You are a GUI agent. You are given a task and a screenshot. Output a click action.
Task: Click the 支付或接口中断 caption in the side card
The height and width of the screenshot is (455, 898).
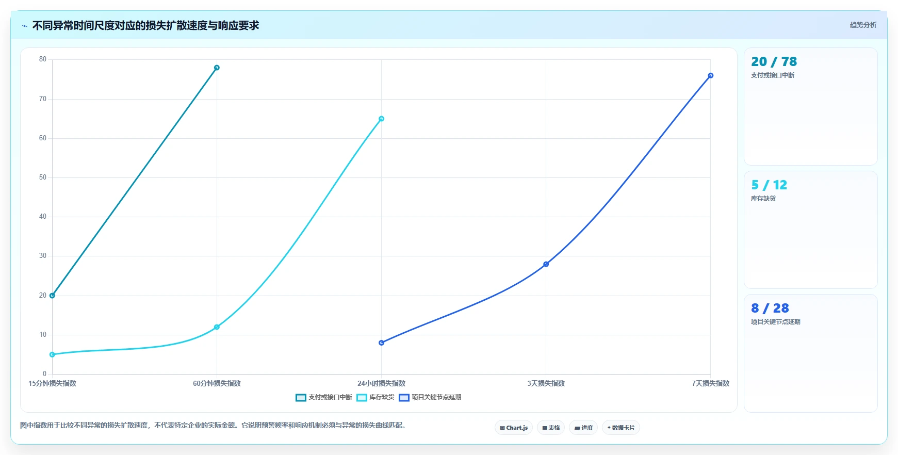coord(772,75)
